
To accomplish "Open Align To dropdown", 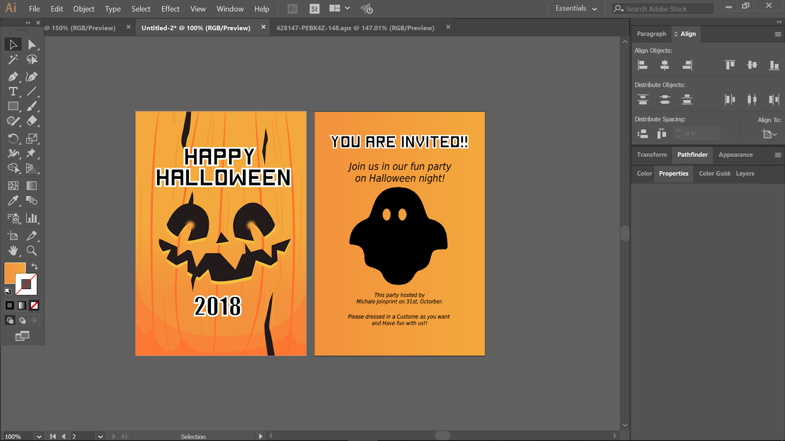I will (769, 134).
